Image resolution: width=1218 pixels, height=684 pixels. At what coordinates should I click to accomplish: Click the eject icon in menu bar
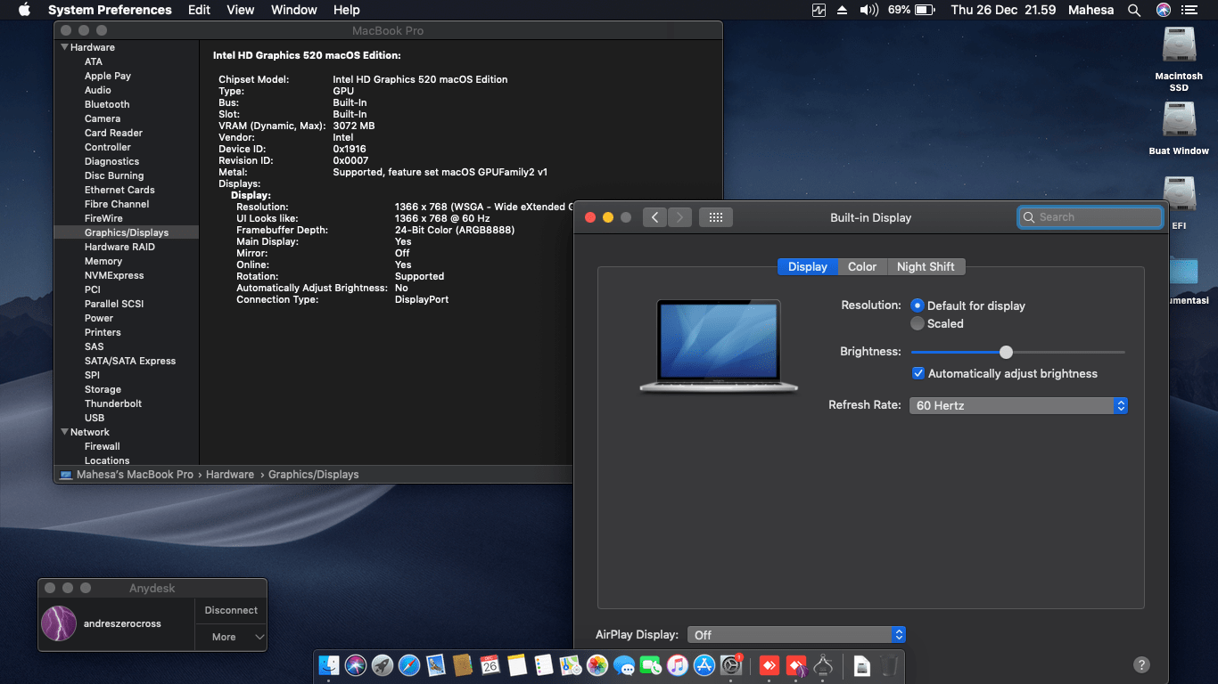point(843,10)
